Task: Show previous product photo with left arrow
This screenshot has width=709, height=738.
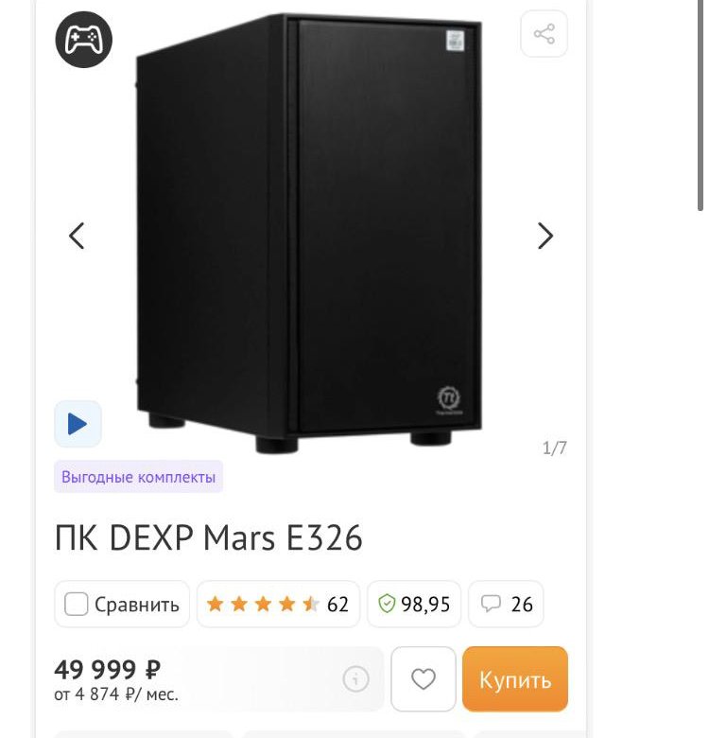Action: [x=77, y=236]
